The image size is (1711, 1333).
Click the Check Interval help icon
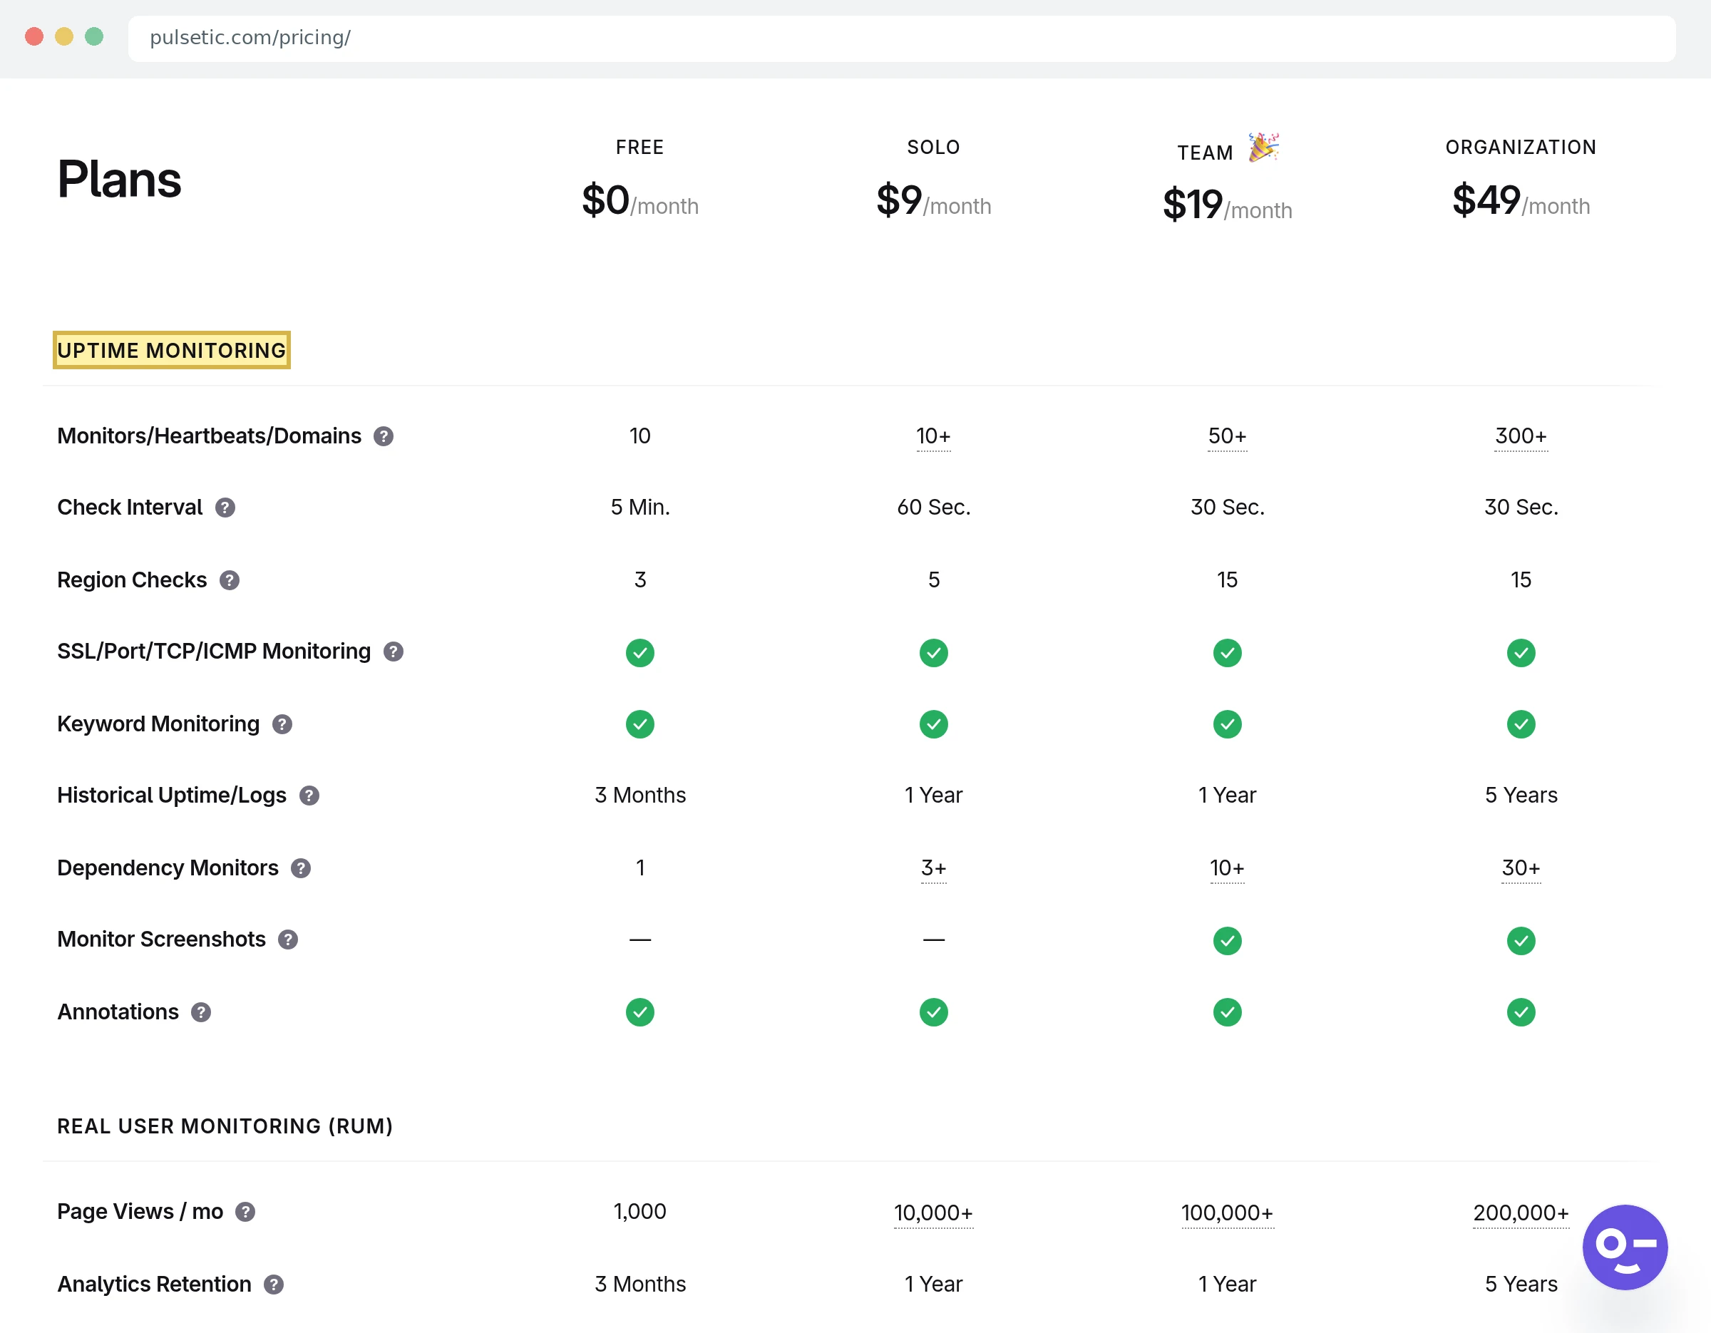click(225, 508)
